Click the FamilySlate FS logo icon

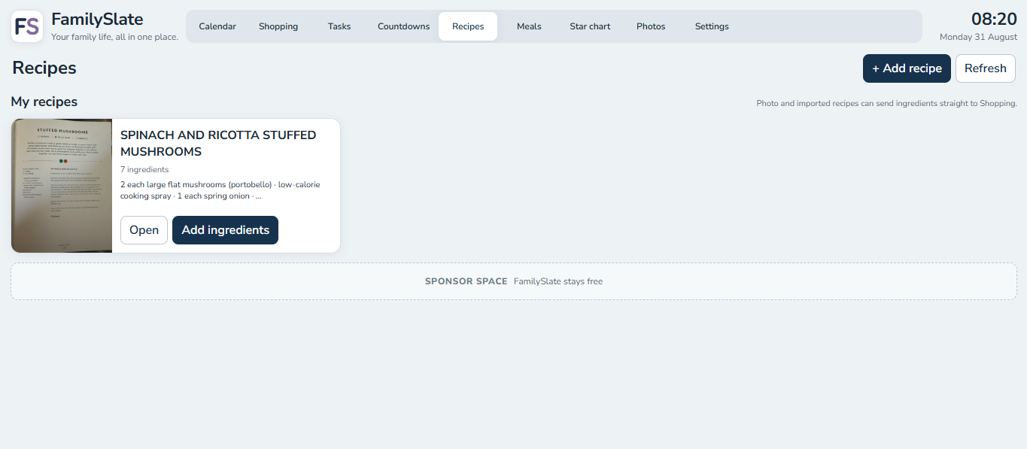click(27, 26)
